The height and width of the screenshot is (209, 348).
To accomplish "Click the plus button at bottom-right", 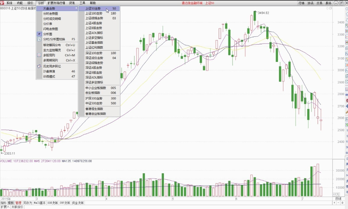I will [335, 203].
